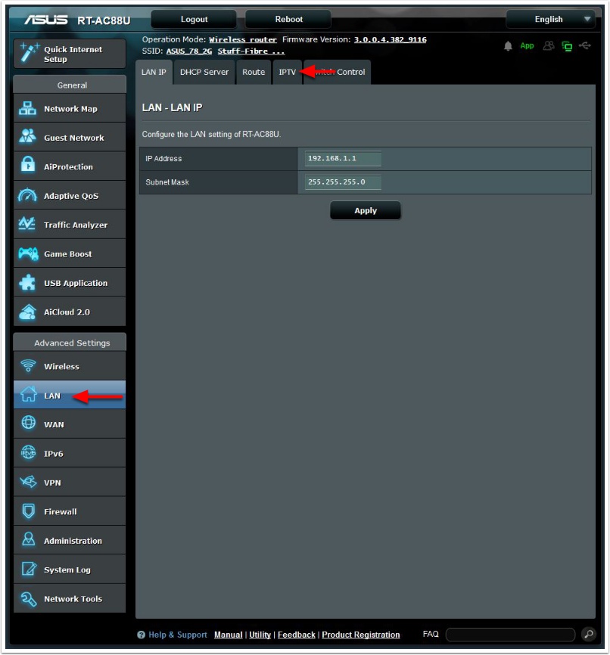Open the App link in status bar
Image resolution: width=610 pixels, height=655 pixels.
tap(527, 45)
